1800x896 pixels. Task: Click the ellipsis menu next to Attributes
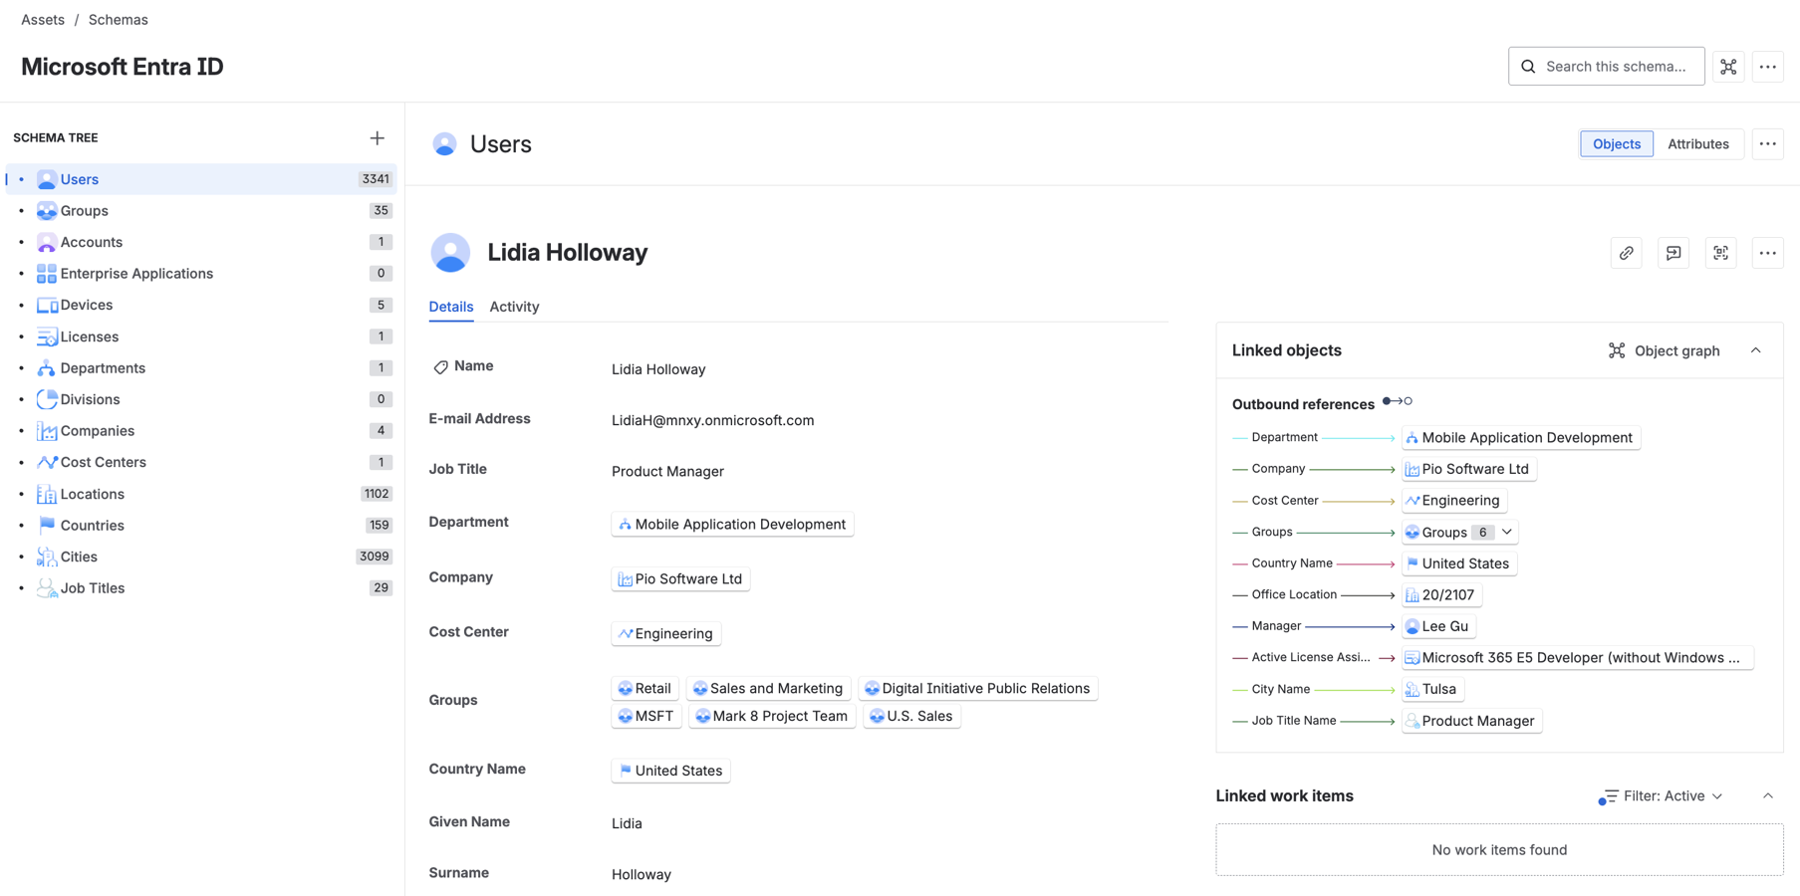point(1768,143)
